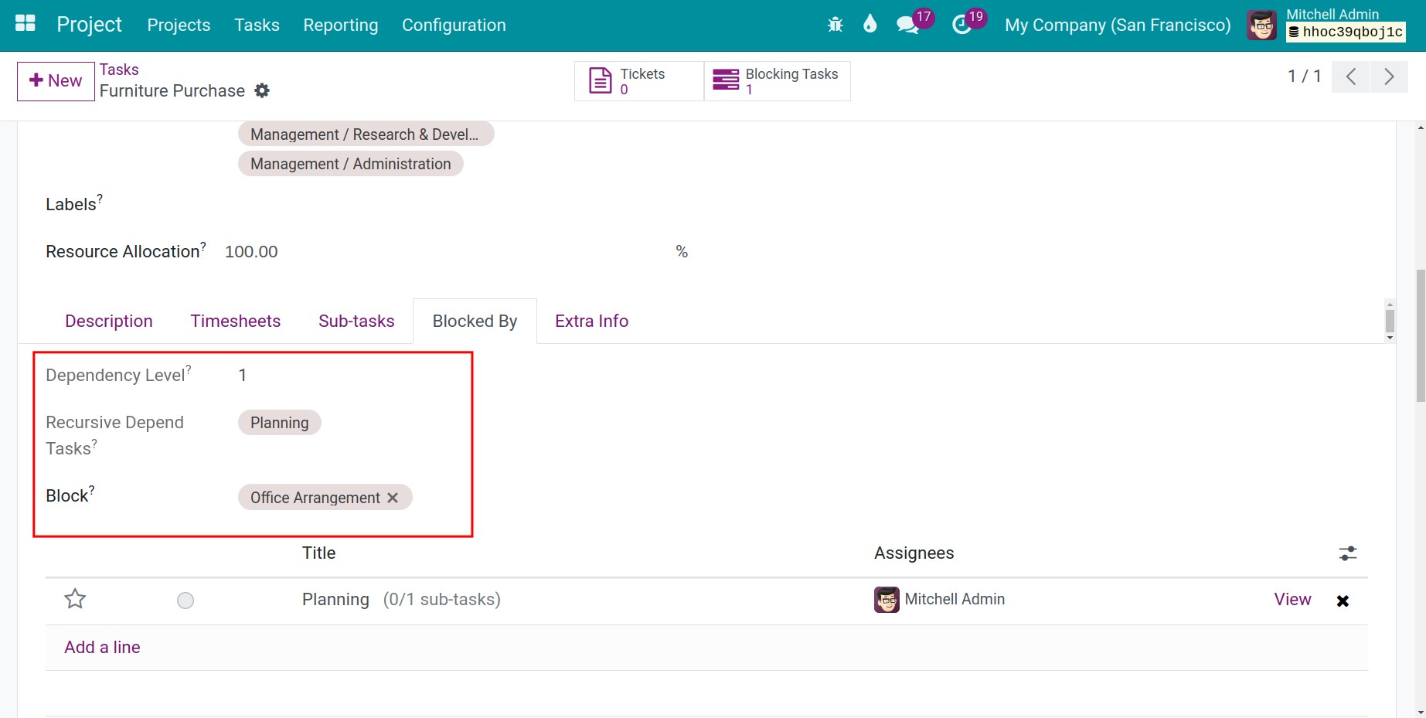Open optional columns settings icon
Screen dimensions: 1426x718
[1347, 553]
